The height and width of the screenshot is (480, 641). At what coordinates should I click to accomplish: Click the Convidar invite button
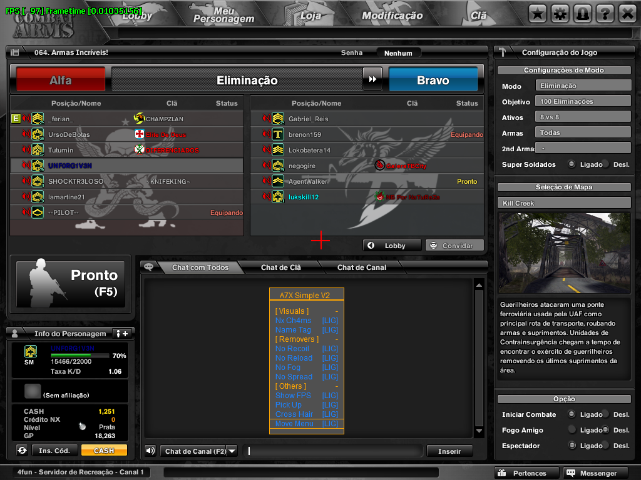[x=454, y=246]
